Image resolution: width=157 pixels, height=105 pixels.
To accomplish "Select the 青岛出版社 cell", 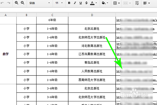I will 92,63.
